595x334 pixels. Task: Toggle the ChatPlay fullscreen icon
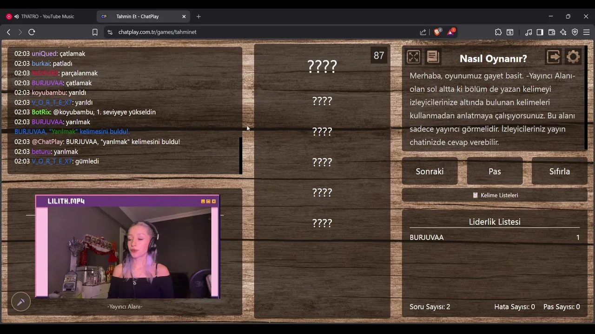coord(413,57)
